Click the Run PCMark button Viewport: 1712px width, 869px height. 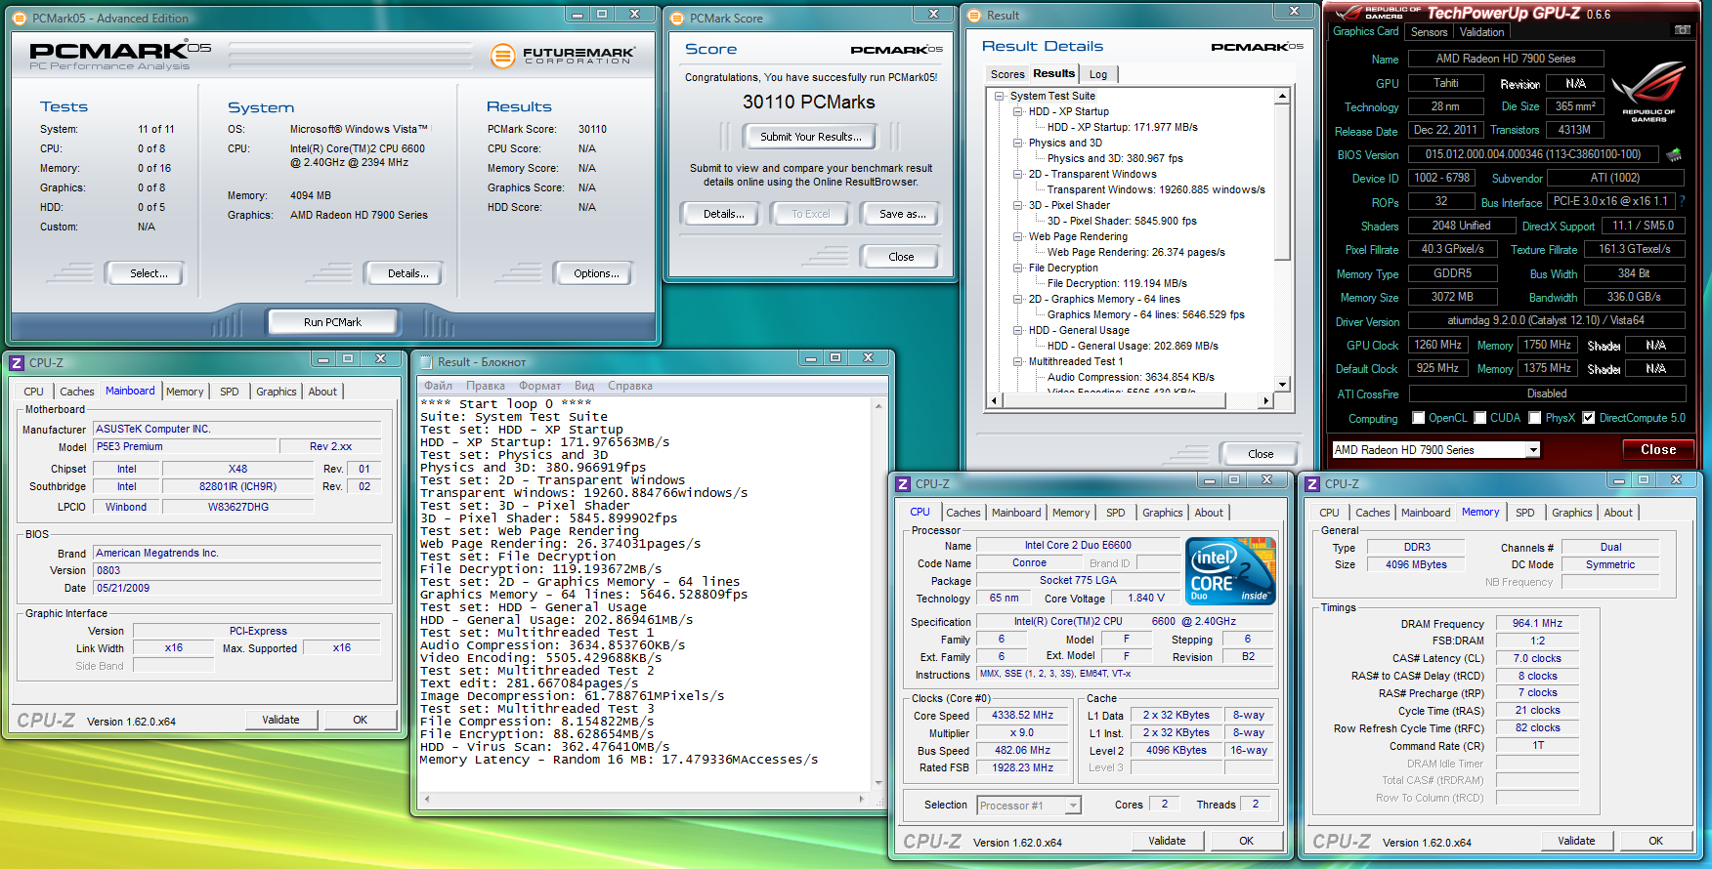click(332, 322)
